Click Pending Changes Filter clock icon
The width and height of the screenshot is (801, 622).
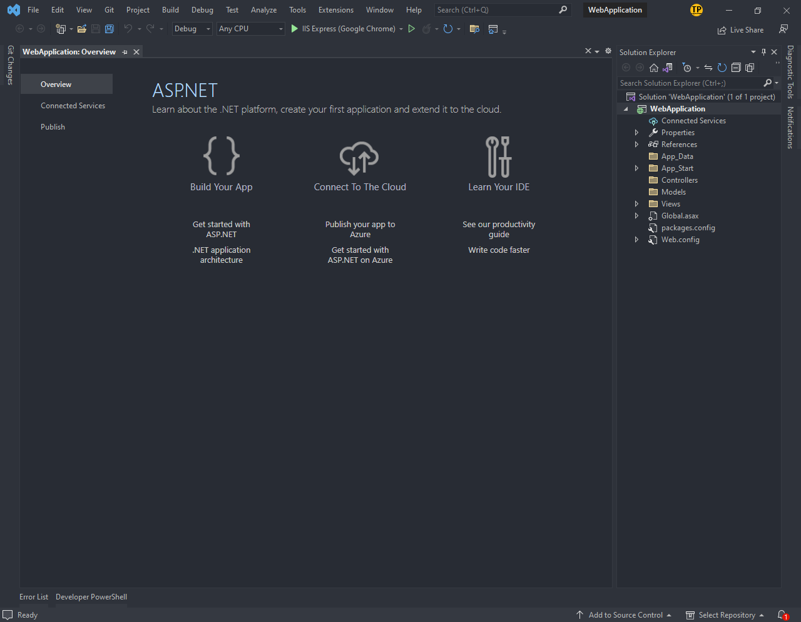(x=686, y=68)
